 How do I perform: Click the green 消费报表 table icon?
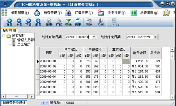[x=134, y=13]
